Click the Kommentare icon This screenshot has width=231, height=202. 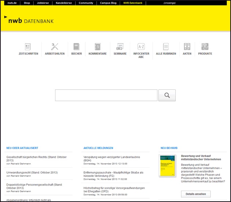coord(98,47)
